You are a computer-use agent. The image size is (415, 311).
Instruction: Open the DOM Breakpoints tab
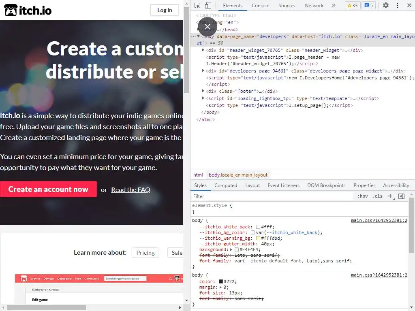326,185
